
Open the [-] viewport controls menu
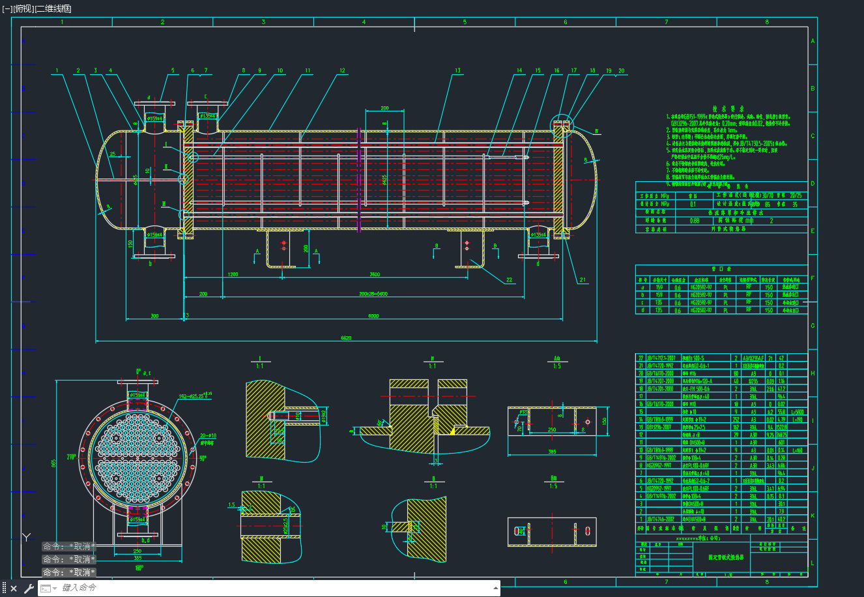7,8
